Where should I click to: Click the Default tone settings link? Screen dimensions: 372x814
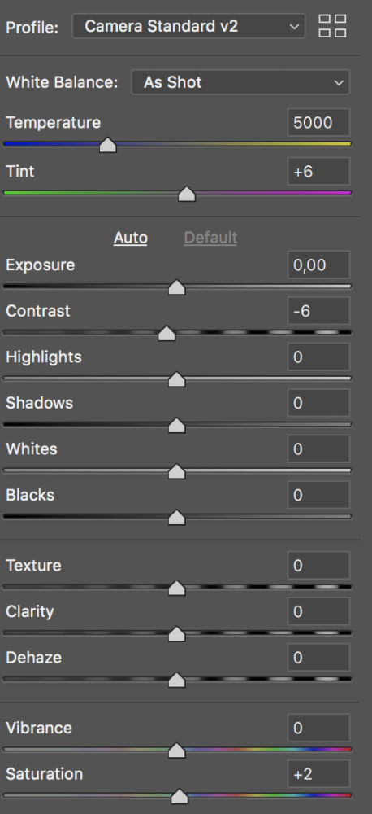point(210,238)
